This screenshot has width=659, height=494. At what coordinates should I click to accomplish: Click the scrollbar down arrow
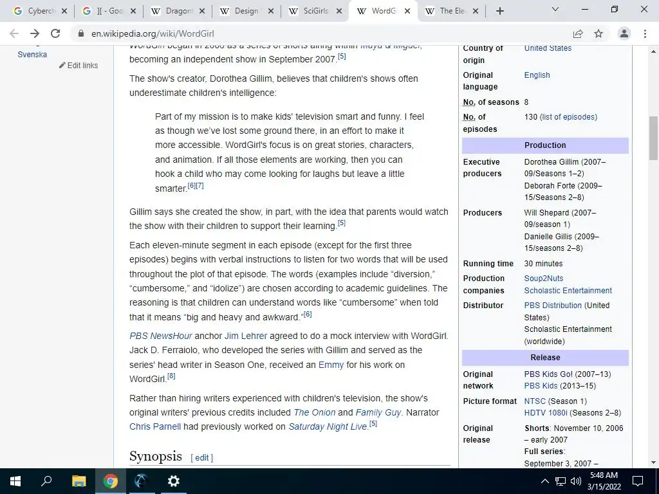(x=653, y=462)
